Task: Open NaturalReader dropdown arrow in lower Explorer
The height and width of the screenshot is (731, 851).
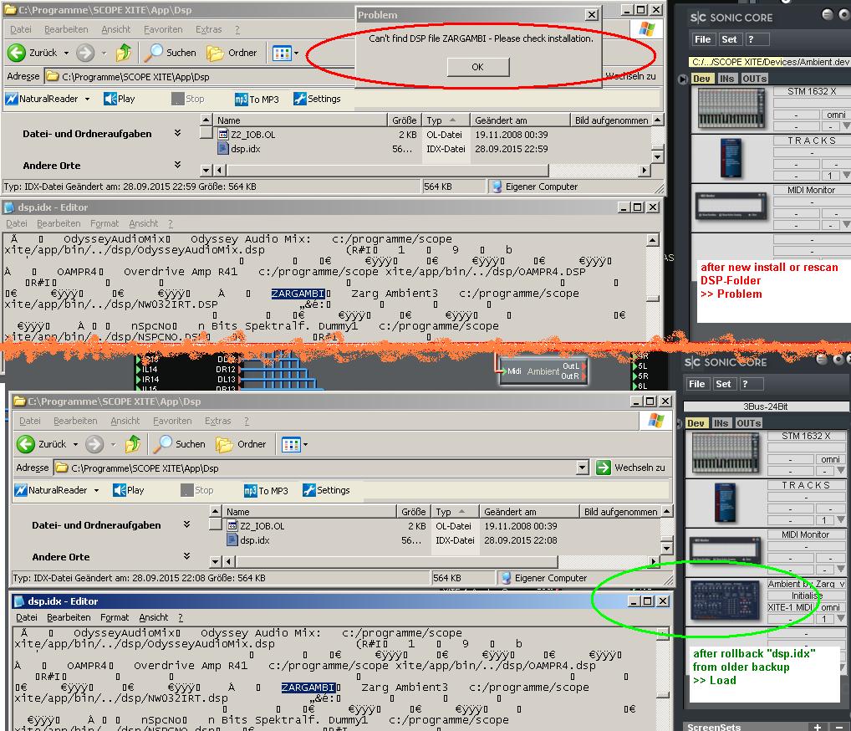Action: pos(96,491)
